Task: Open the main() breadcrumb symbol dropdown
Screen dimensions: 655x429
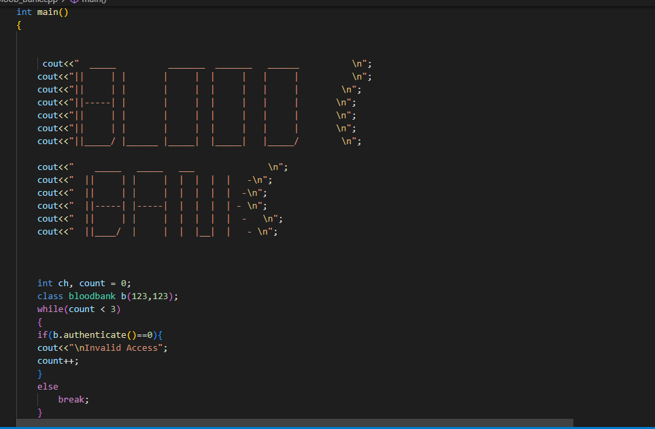Action: (95, 1)
